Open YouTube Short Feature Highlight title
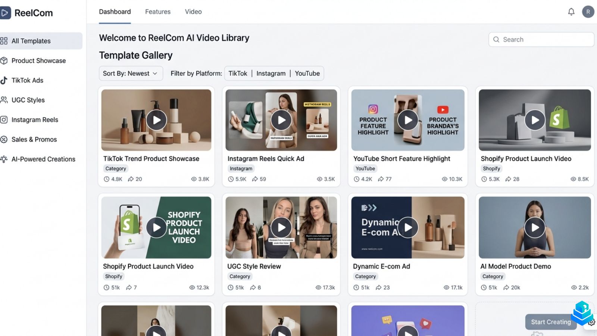Viewport: 597px width, 336px height. [x=401, y=159]
